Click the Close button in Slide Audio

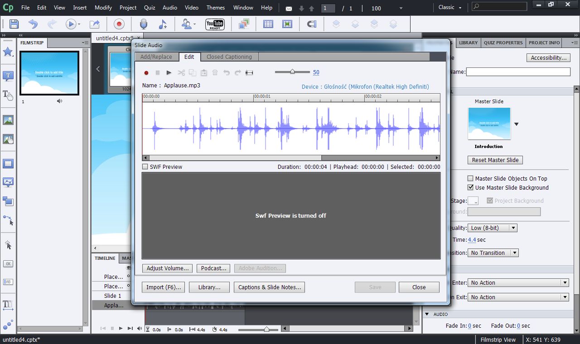click(x=419, y=287)
